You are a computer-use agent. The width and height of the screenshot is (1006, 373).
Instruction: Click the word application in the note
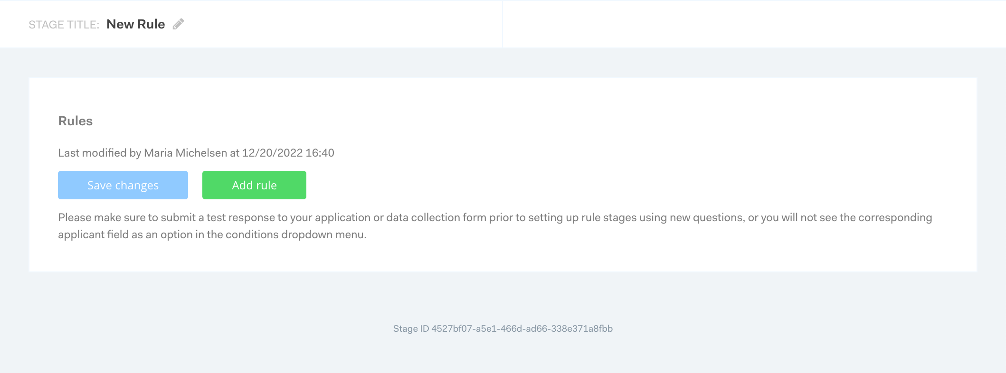click(342, 217)
